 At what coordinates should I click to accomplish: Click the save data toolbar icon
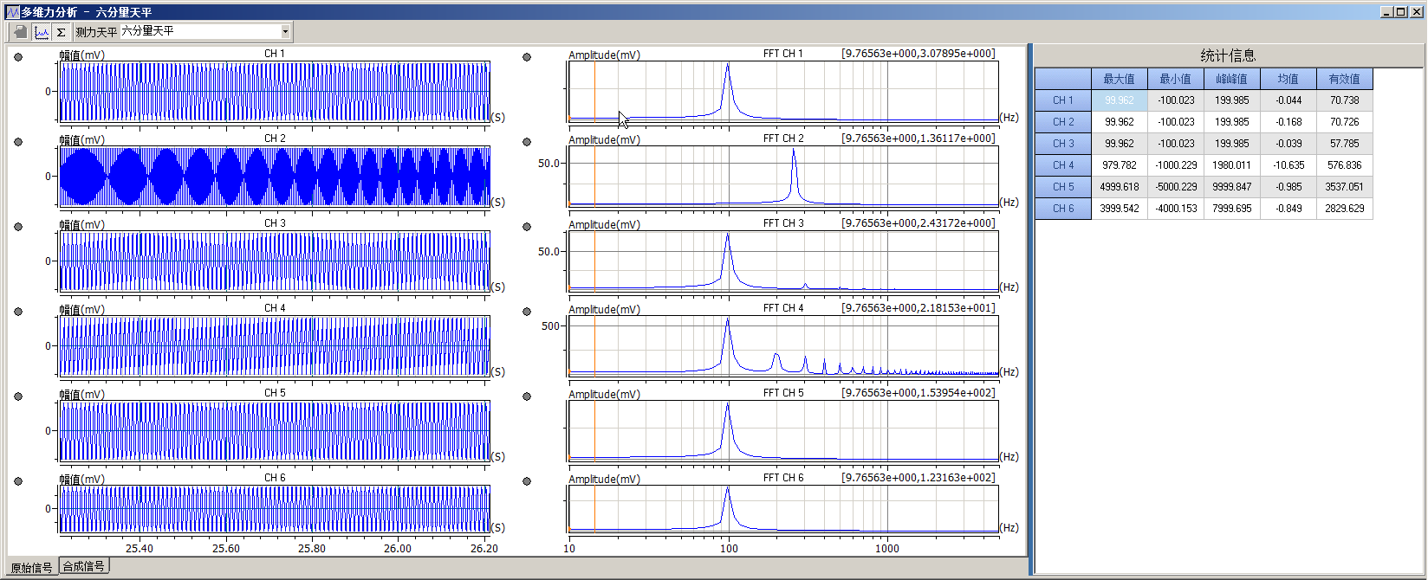click(20, 32)
